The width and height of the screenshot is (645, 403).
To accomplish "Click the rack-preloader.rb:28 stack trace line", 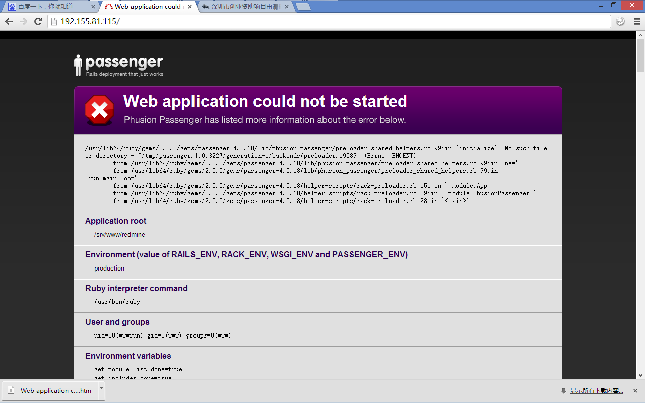I will tap(291, 201).
